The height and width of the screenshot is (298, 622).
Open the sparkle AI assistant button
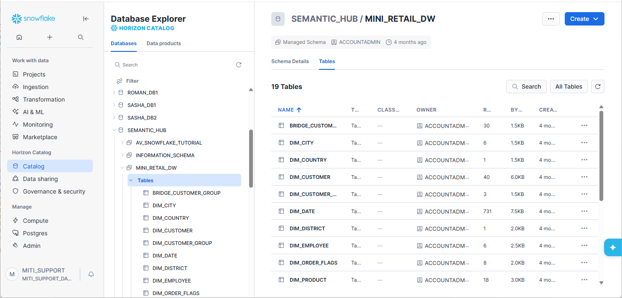pyautogui.click(x=613, y=247)
